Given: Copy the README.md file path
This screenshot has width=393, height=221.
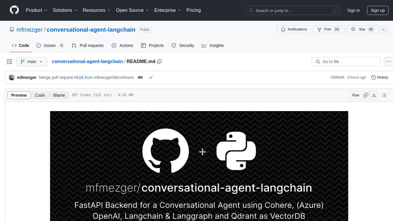Looking at the screenshot, I should point(160,62).
